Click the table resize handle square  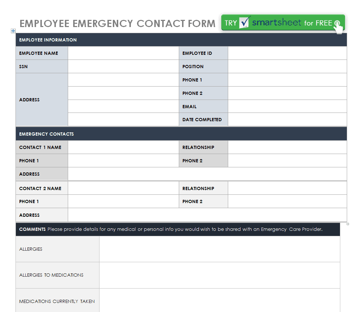348,224
